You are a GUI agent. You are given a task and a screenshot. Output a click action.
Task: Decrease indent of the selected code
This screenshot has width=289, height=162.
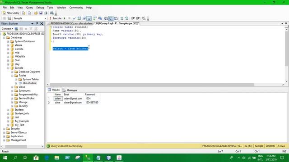click(133, 18)
